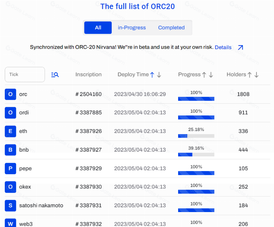Sort Deploy Time ascending with up arrow

click(x=152, y=75)
